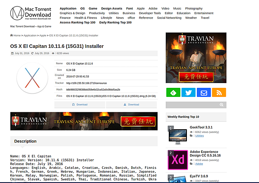Click the page title OS X El Capitan Installer
The height and width of the screenshot is (183, 259).
pyautogui.click(x=57, y=46)
